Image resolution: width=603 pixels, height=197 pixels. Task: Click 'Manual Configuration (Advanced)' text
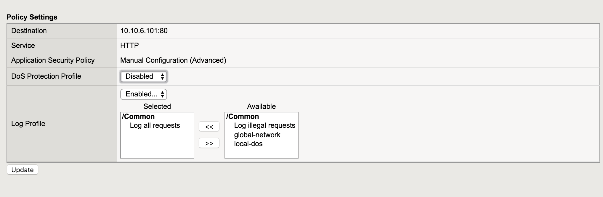[x=173, y=60]
